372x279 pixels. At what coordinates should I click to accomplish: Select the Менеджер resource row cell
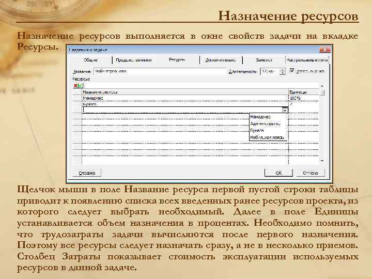[x=185, y=98]
